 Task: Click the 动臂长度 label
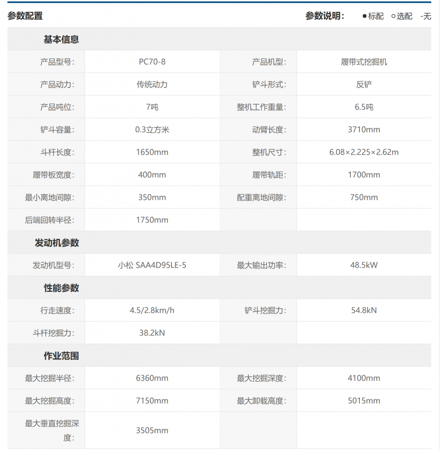[x=269, y=130]
